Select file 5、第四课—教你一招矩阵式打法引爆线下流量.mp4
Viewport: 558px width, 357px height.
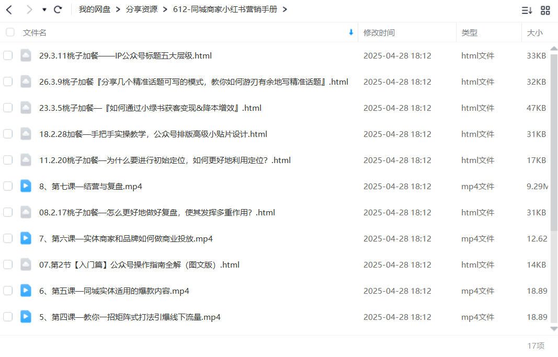[x=130, y=317]
